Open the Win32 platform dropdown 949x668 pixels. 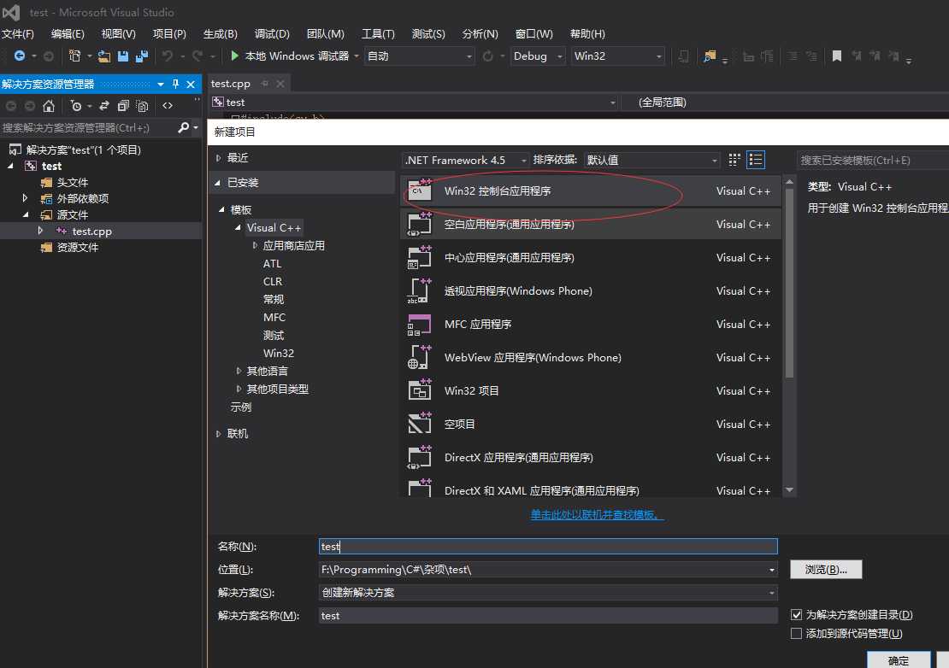coord(617,56)
